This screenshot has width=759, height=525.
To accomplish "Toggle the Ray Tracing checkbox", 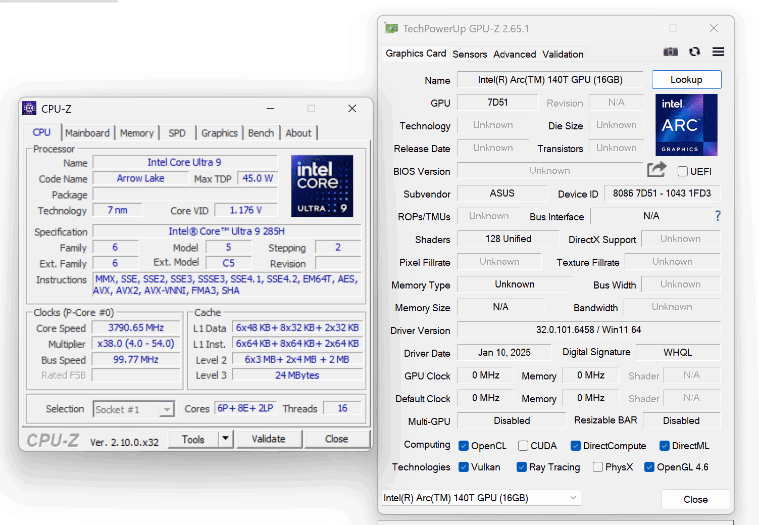I will [522, 467].
